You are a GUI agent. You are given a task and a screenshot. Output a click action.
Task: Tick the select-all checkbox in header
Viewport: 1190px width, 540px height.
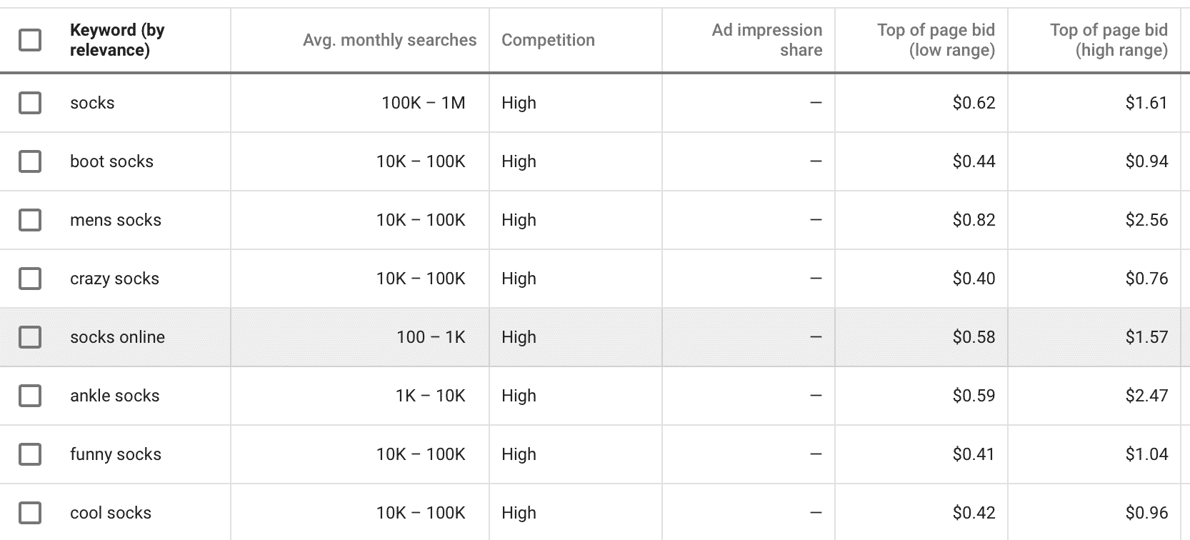[x=30, y=40]
